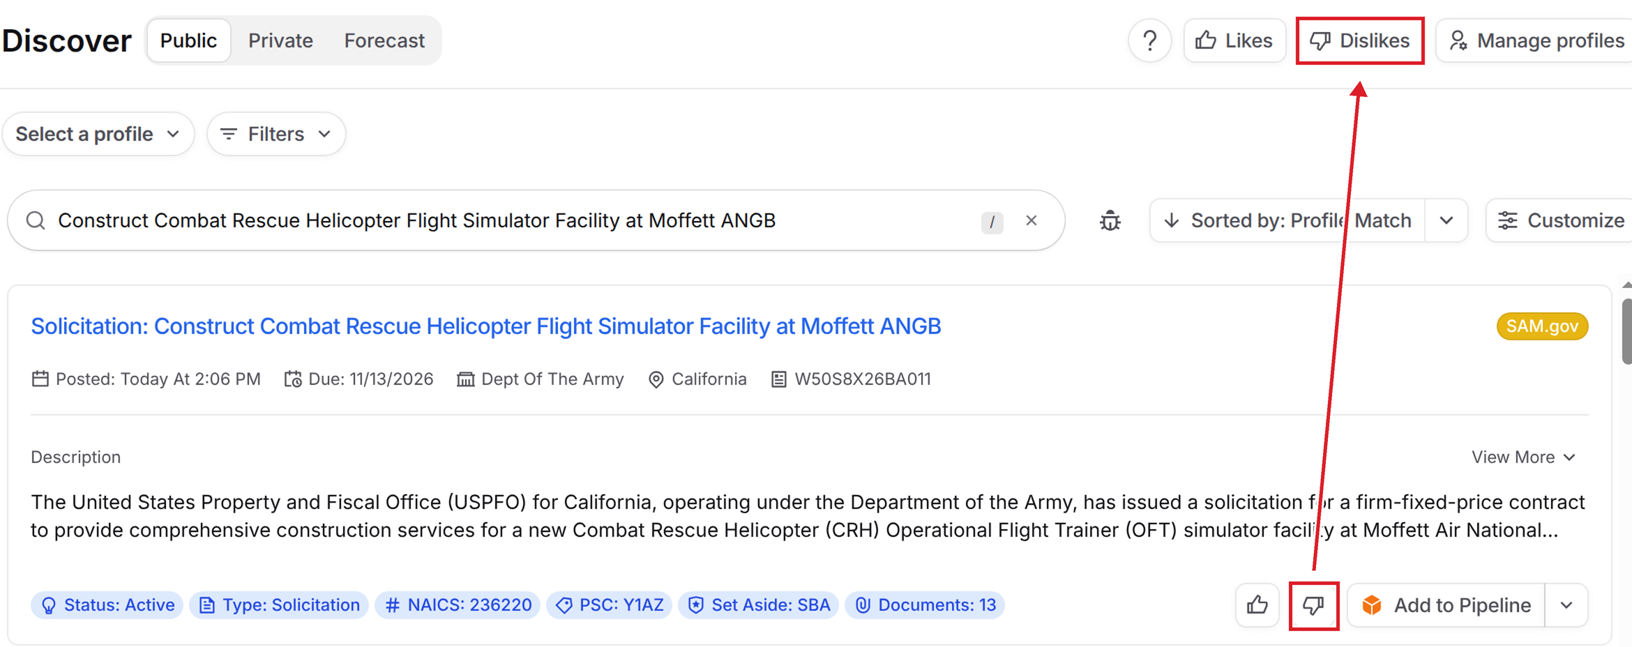1632x647 pixels.
Task: Like the solicitation with thumbs up
Action: click(x=1257, y=604)
